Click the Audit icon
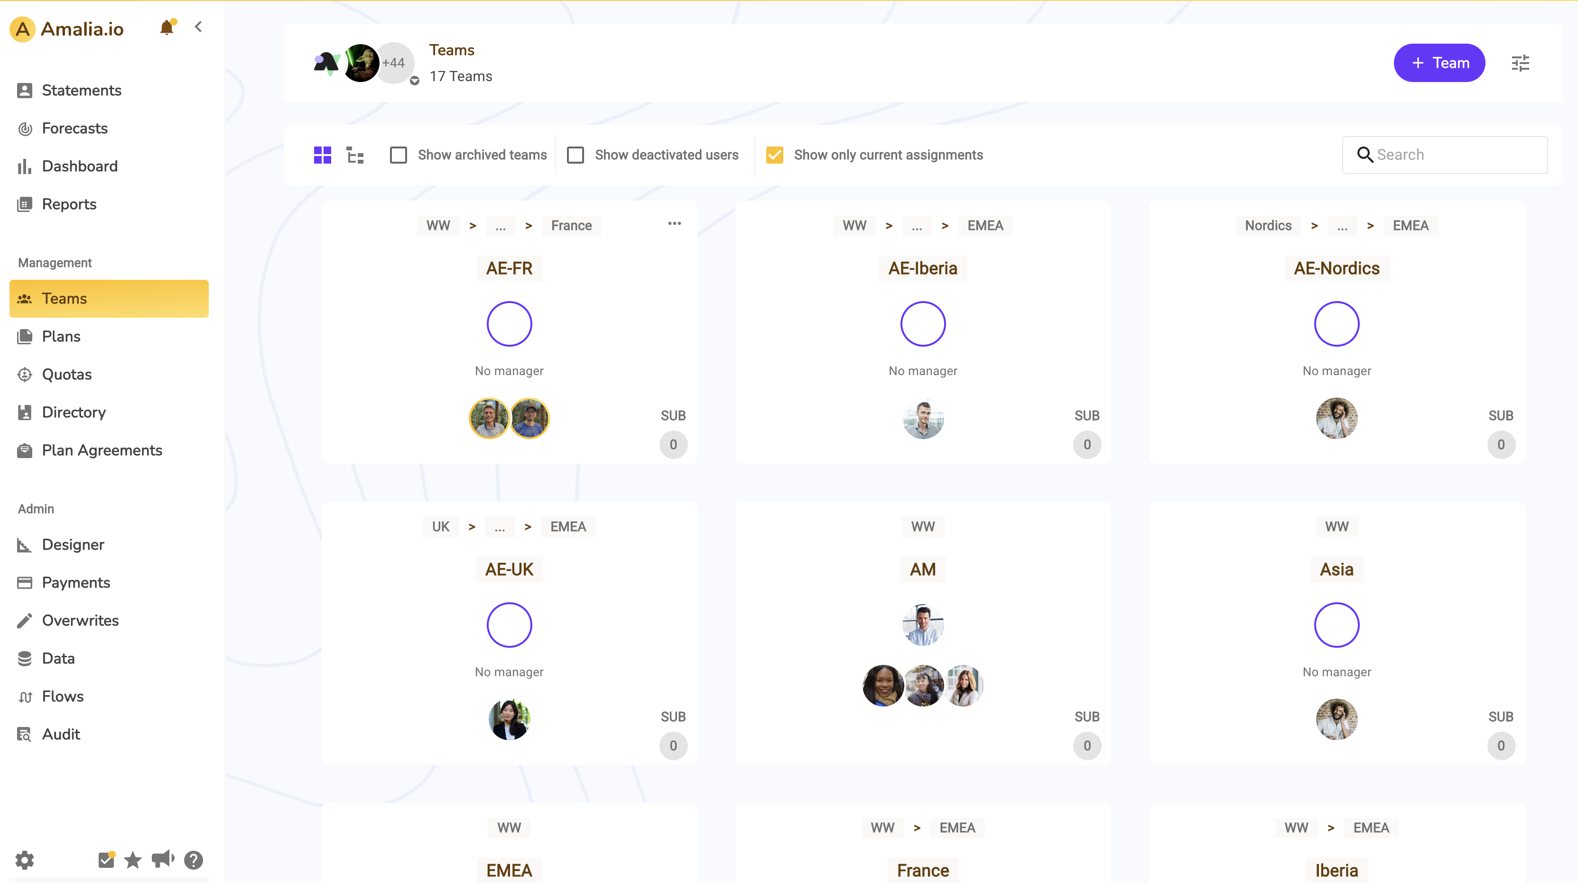This screenshot has width=1578, height=883. coord(25,735)
